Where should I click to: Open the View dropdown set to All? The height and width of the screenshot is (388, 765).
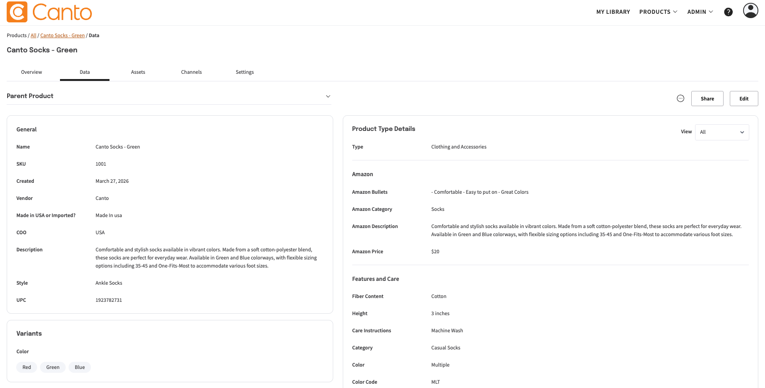(x=722, y=132)
